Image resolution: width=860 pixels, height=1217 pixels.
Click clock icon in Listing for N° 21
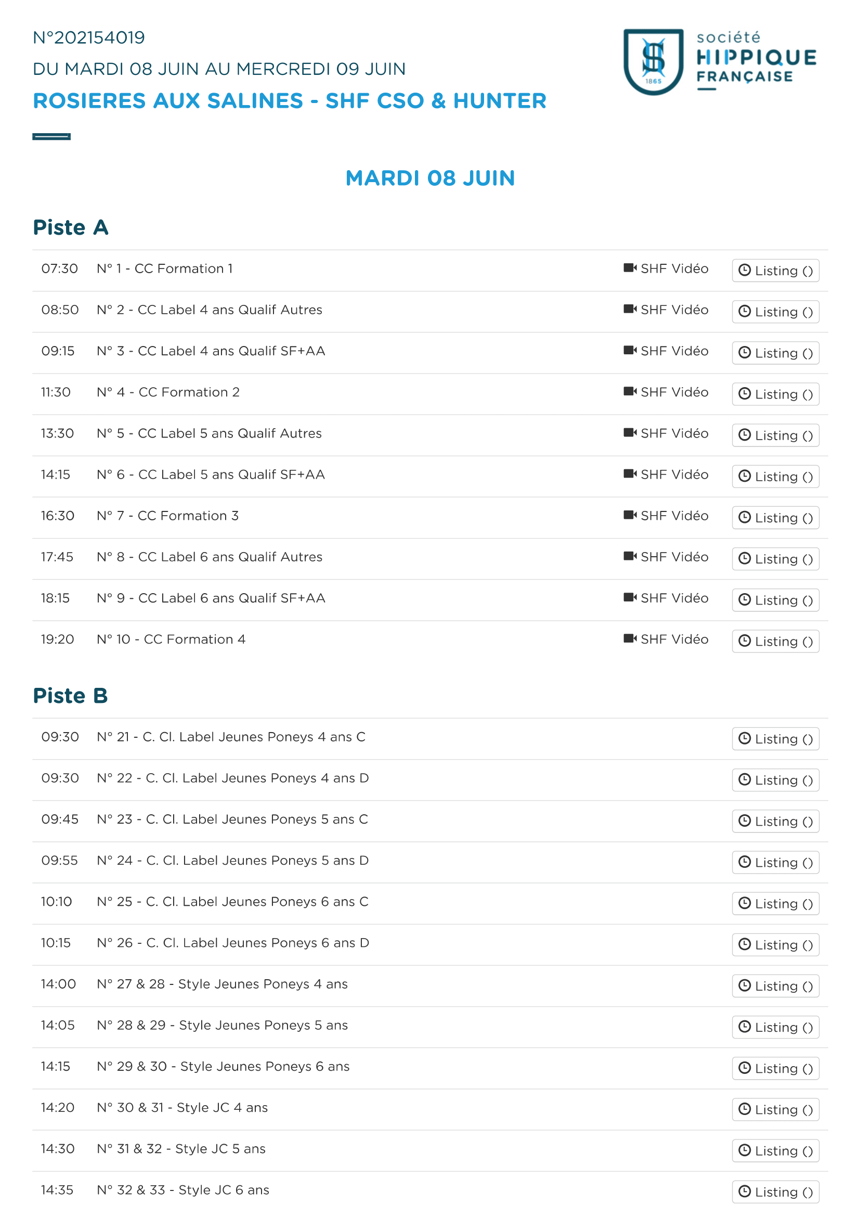pos(745,738)
